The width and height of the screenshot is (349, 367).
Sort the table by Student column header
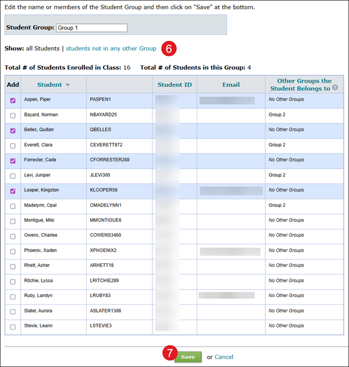[49, 85]
